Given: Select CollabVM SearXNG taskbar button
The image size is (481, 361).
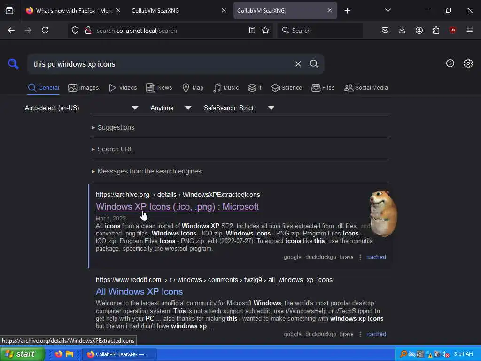Looking at the screenshot, I should tap(119, 354).
